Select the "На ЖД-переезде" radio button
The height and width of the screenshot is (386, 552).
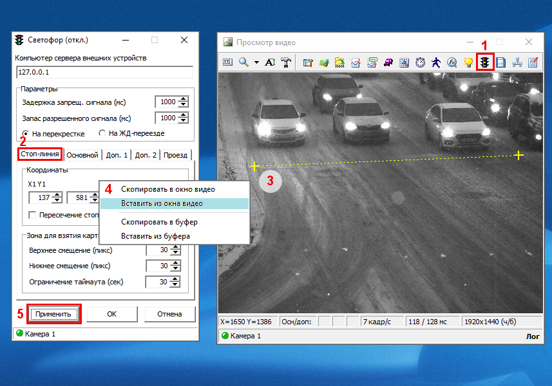point(102,133)
